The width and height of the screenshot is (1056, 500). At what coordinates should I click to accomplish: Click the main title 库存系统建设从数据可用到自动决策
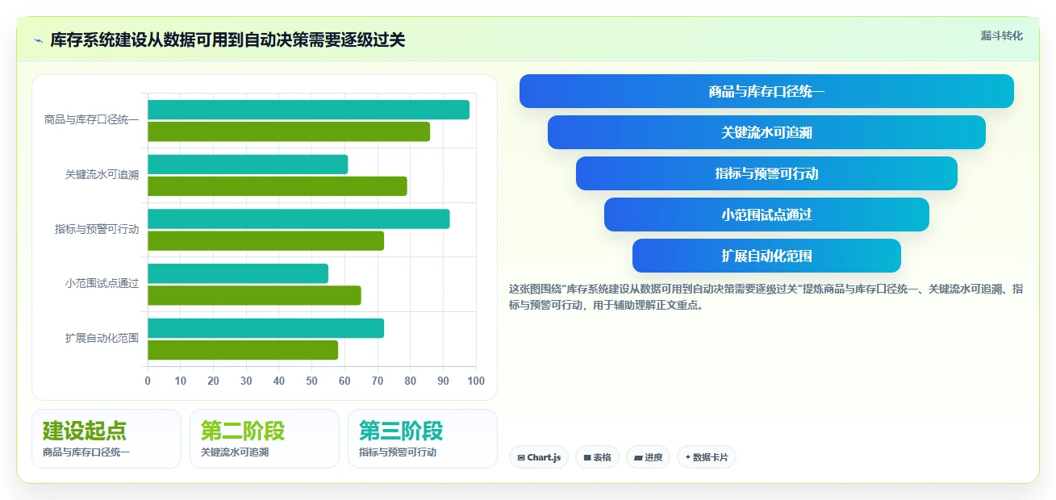227,40
